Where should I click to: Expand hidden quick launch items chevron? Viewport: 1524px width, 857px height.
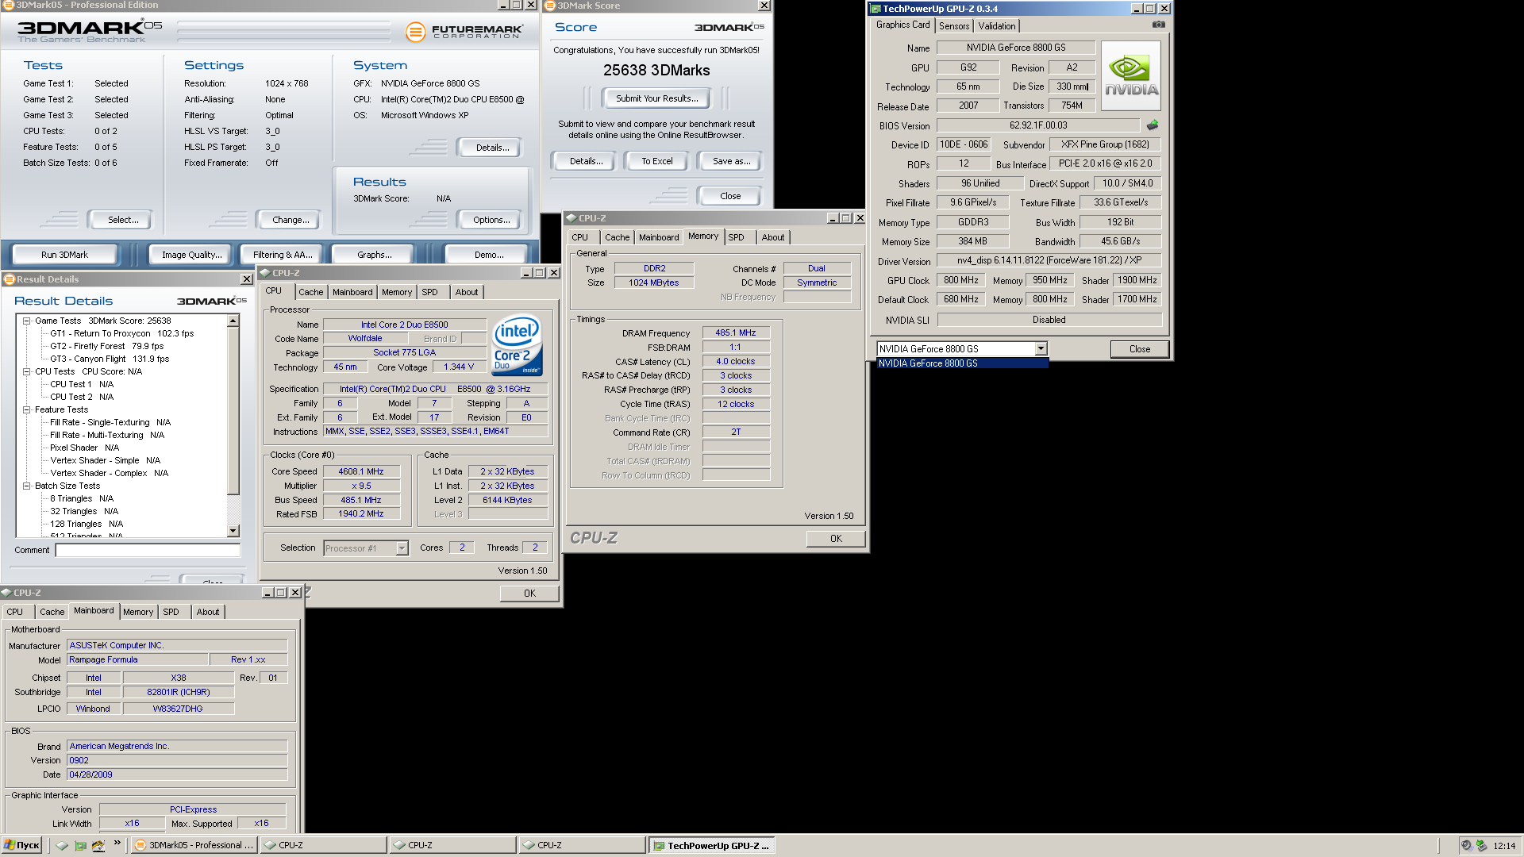[x=117, y=843]
